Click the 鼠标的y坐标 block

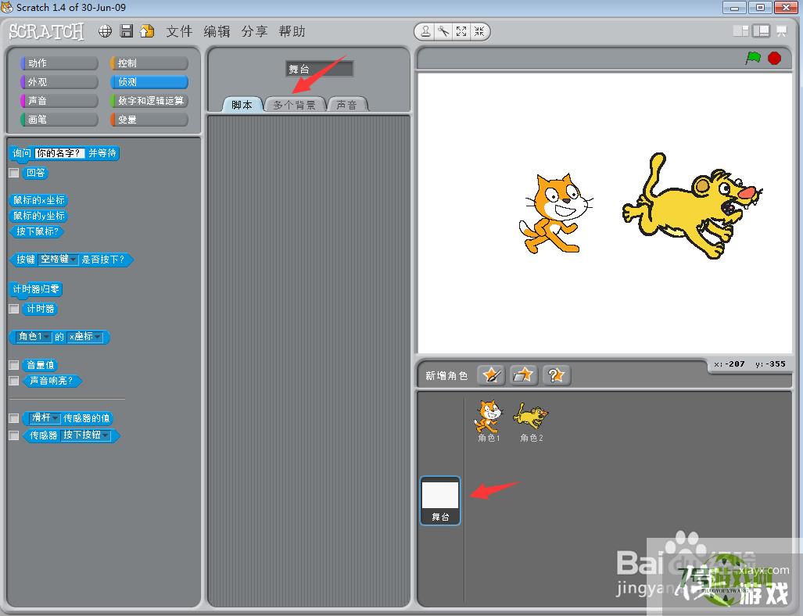coord(39,216)
